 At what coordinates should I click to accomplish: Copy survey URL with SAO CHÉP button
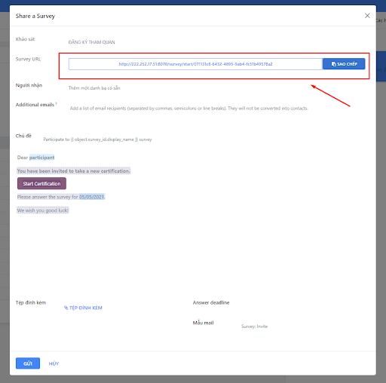point(344,64)
